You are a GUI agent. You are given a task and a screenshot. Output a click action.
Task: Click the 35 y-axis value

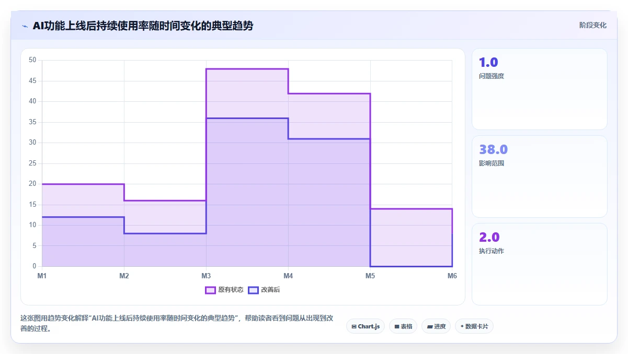[32, 122]
